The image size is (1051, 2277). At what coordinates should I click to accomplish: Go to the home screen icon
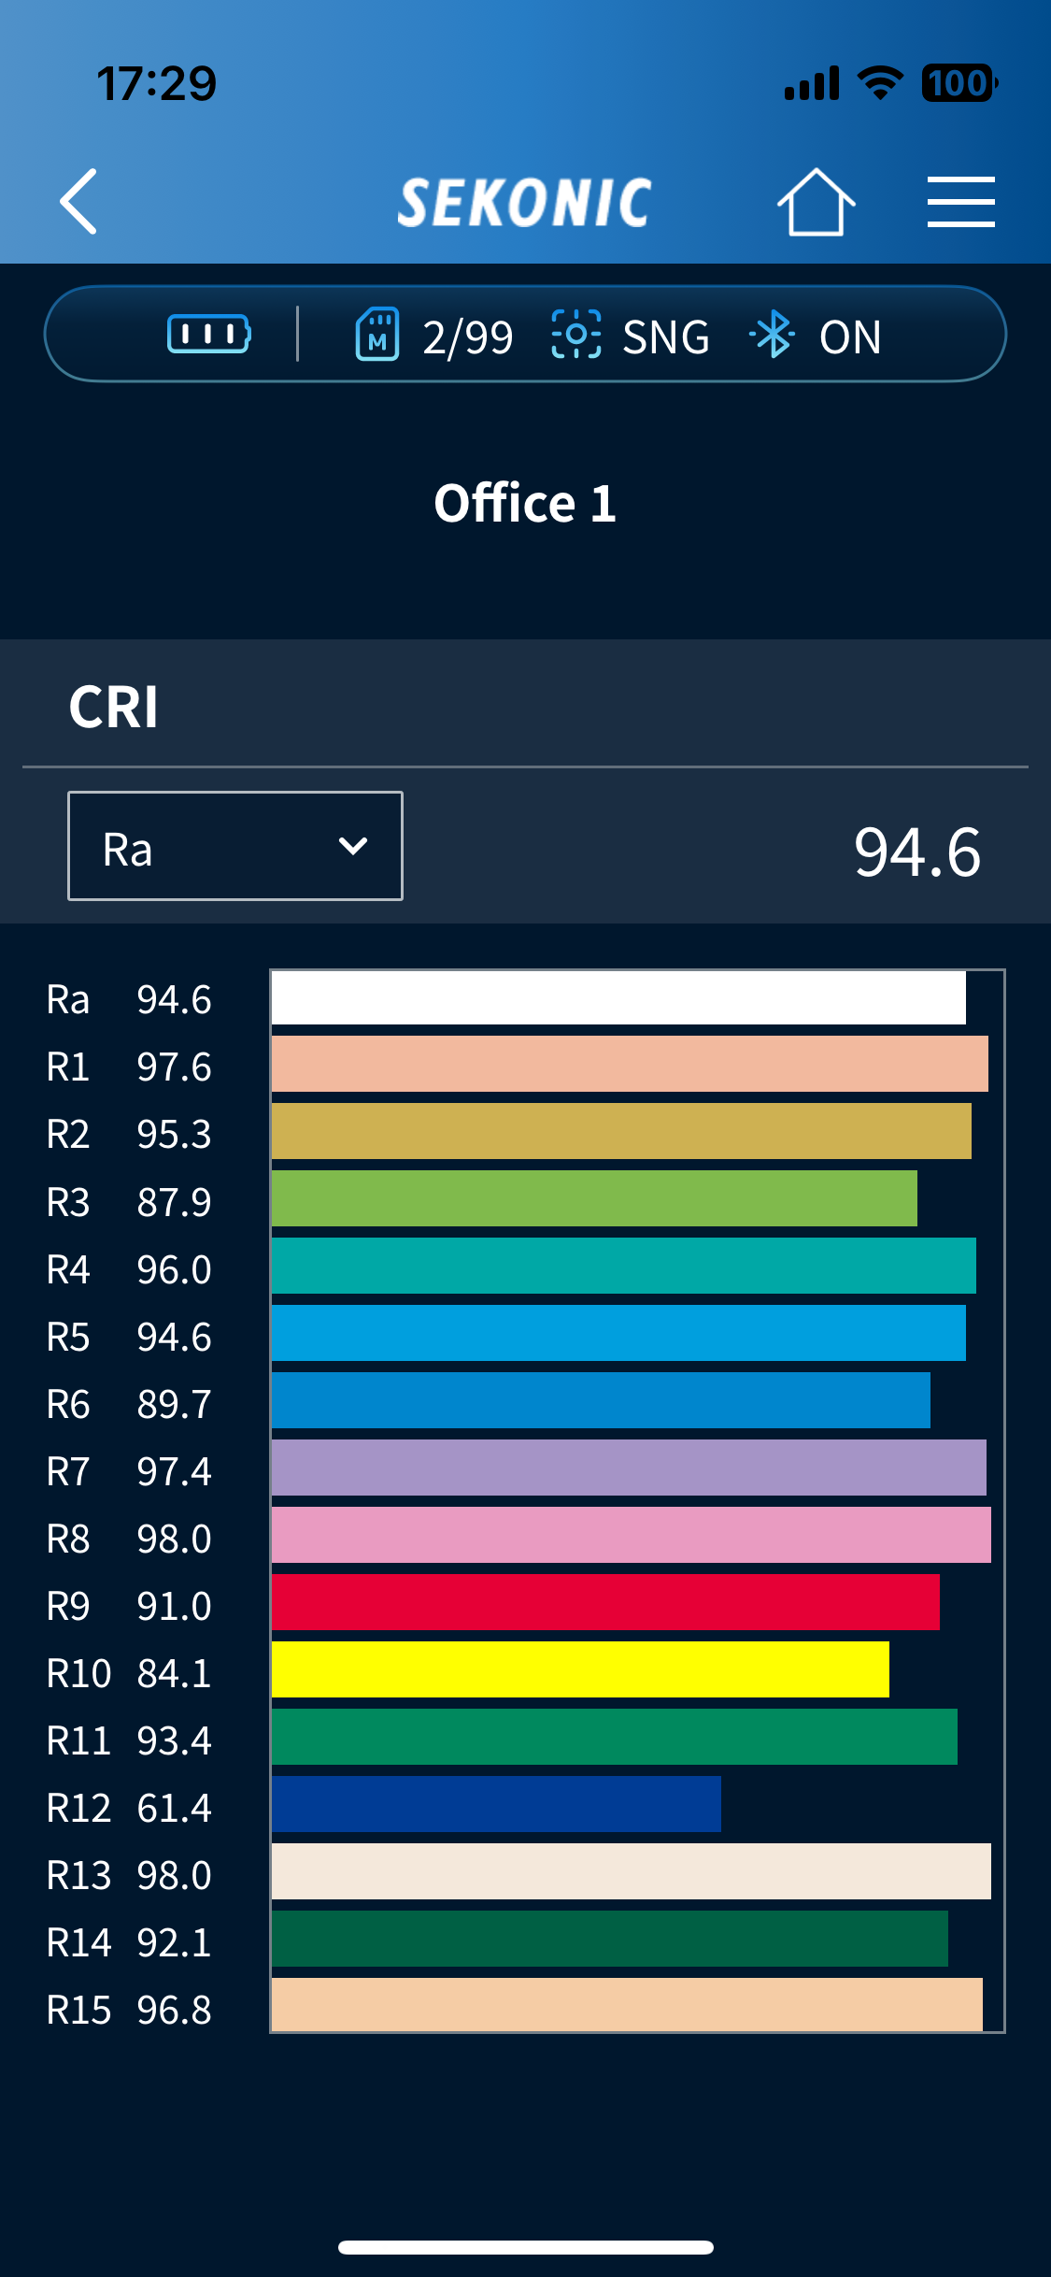816,202
